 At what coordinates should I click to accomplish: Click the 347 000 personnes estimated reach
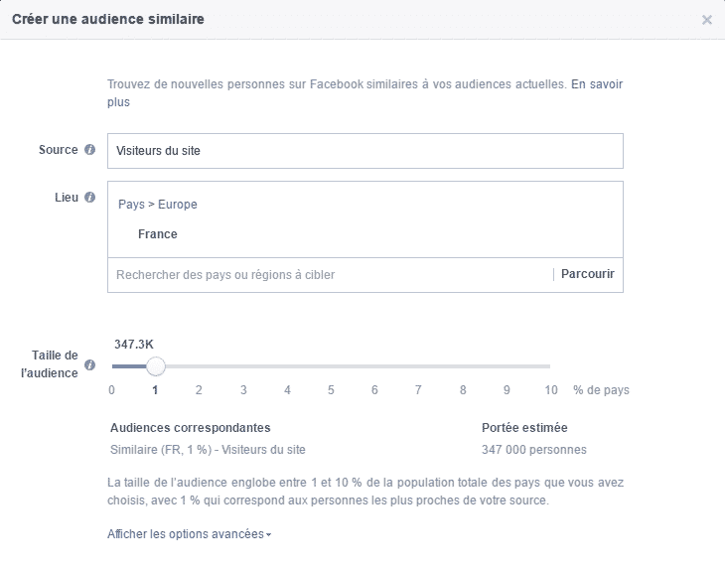533,450
